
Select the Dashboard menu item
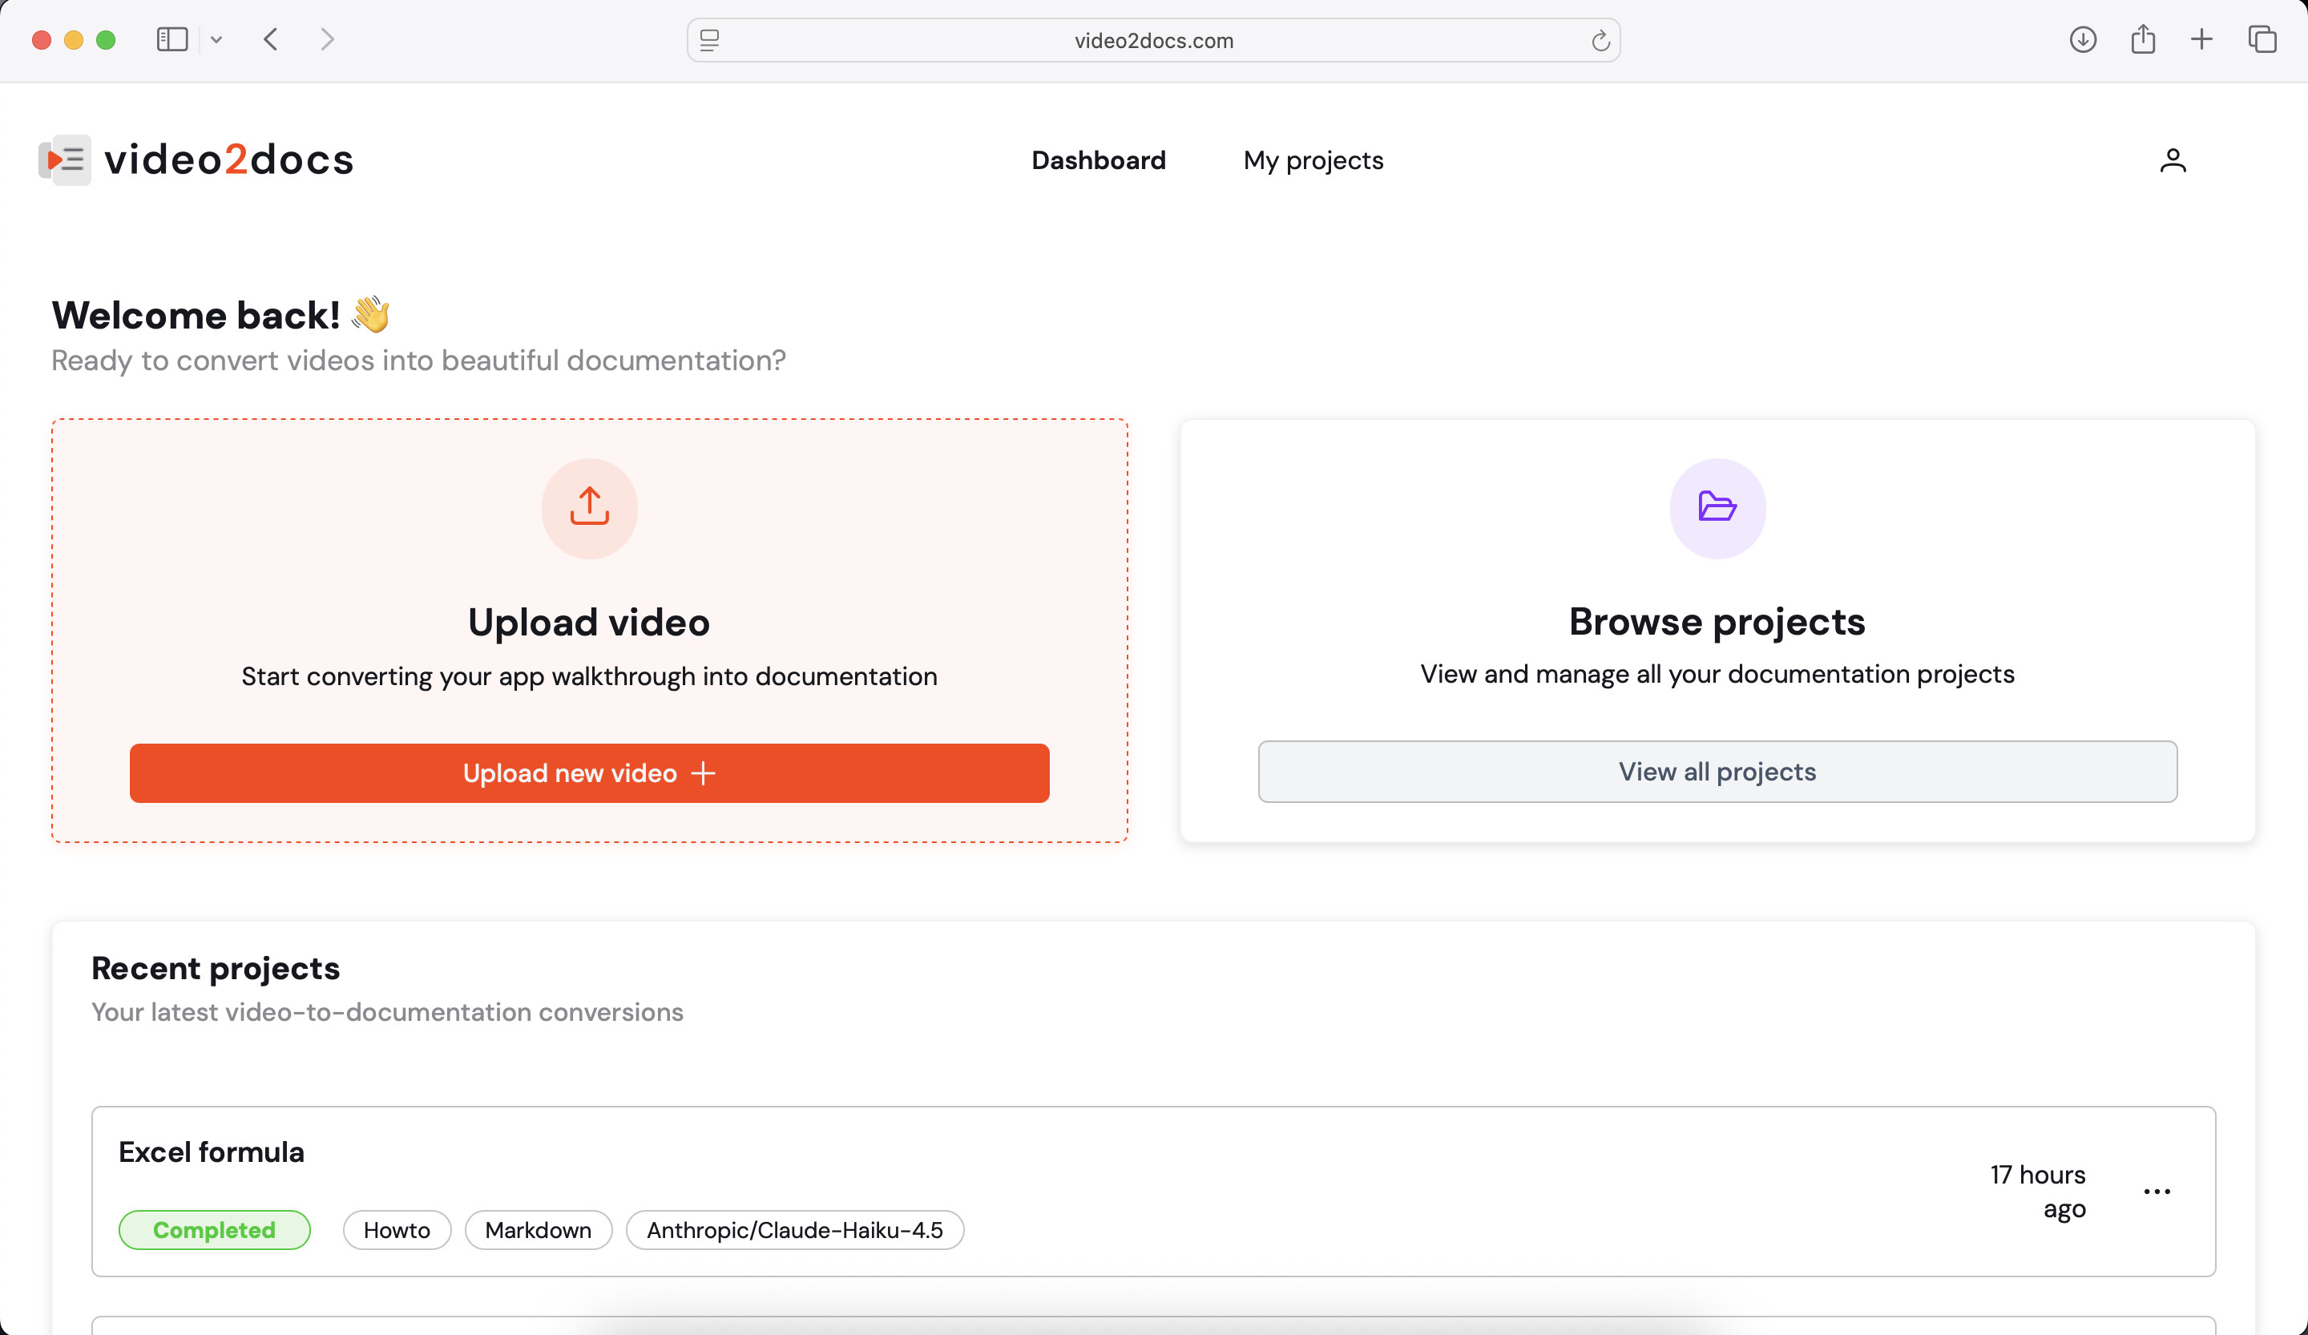1098,160
